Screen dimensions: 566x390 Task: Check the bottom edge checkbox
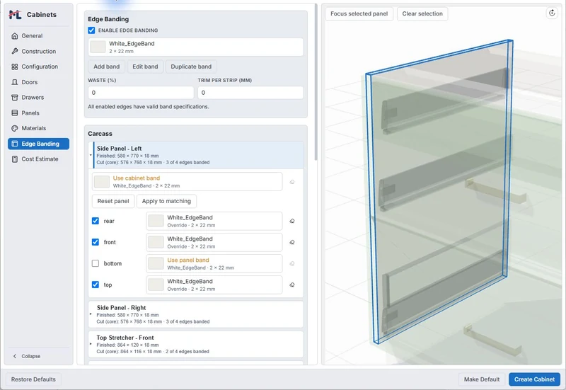tap(96, 263)
